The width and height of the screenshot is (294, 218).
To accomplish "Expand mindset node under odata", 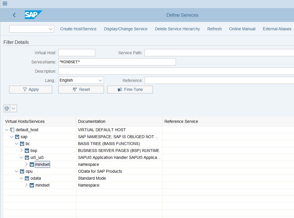I will [x=26, y=185].
